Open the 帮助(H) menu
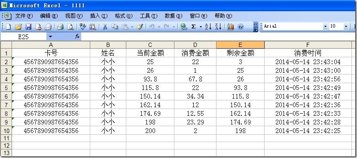This screenshot has width=357, height=158. [223, 16]
